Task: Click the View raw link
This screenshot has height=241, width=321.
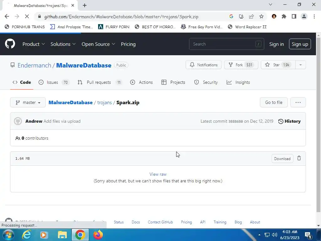Action: pos(158,174)
